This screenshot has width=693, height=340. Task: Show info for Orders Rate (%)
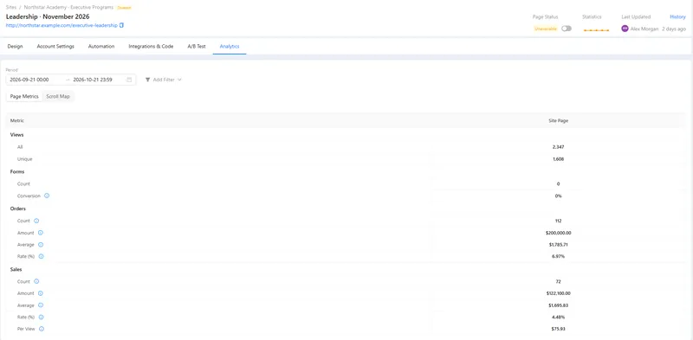pyautogui.click(x=41, y=257)
